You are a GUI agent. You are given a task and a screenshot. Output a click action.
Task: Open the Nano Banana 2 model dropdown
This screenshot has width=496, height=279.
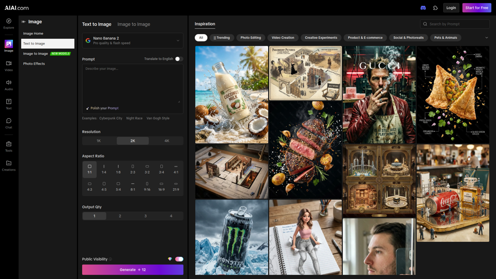[x=132, y=40]
